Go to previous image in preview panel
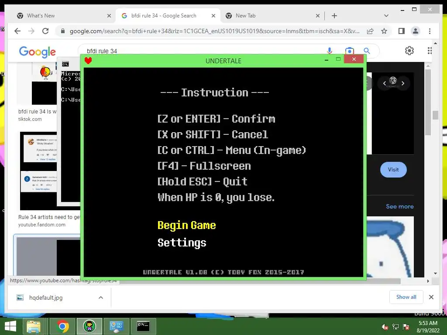Screen dimensions: 447x335 (384, 83)
